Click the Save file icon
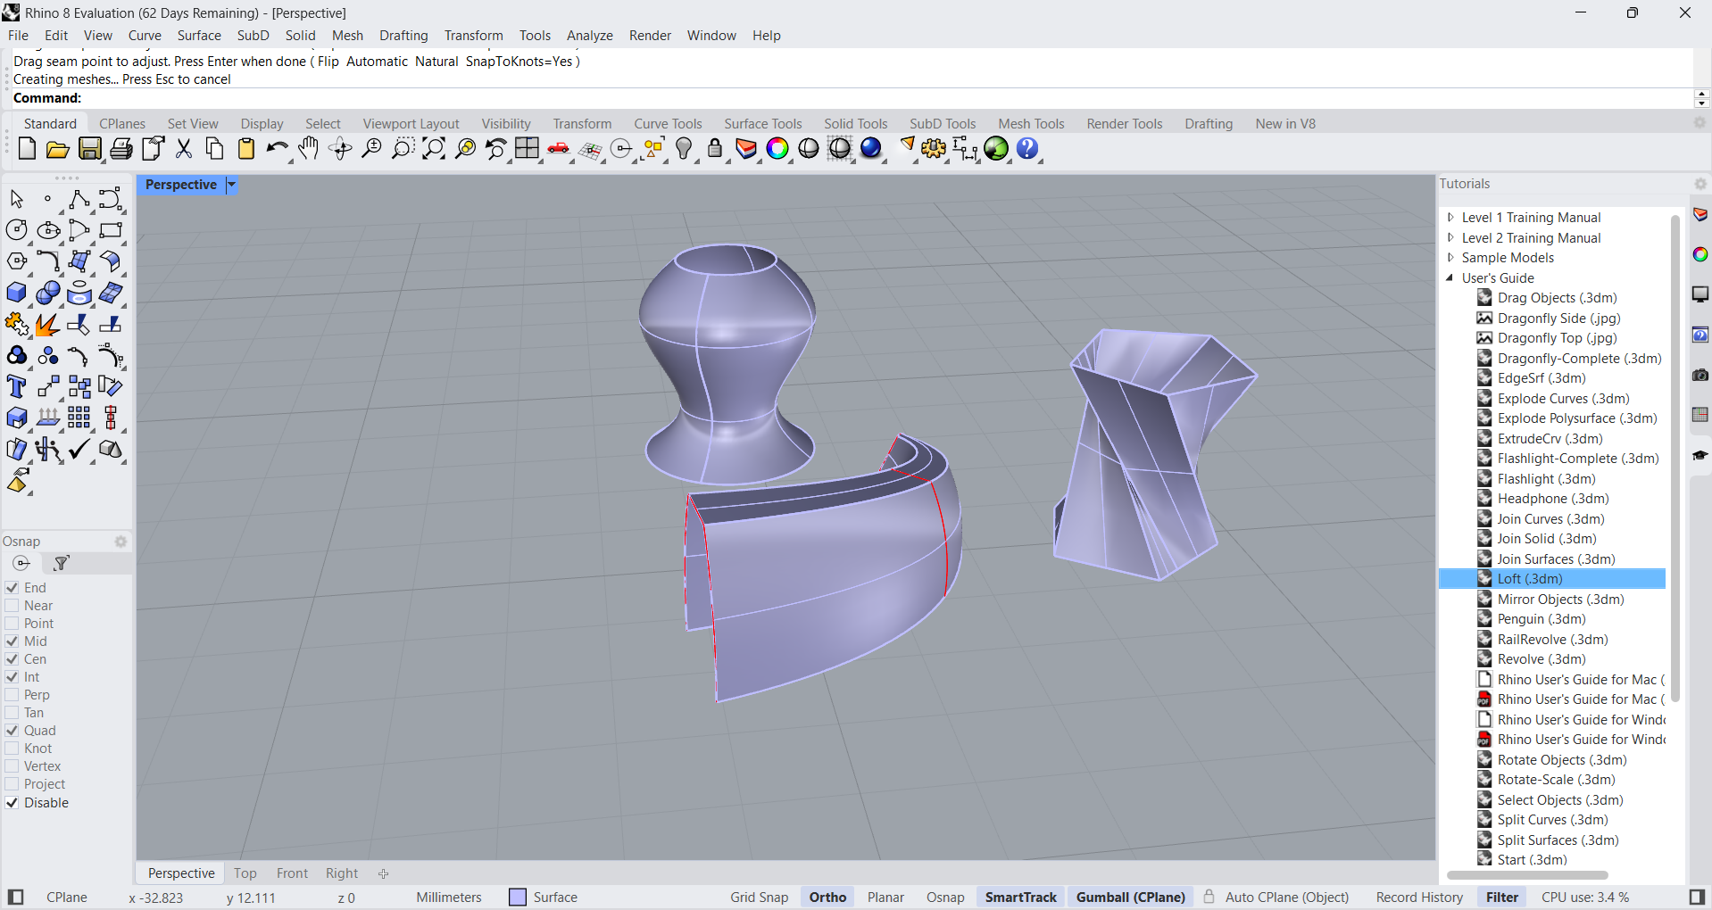 90,149
